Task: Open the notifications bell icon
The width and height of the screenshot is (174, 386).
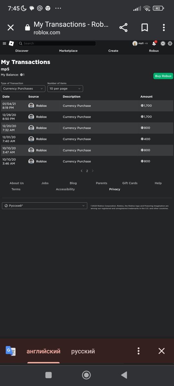Action: [154, 43]
